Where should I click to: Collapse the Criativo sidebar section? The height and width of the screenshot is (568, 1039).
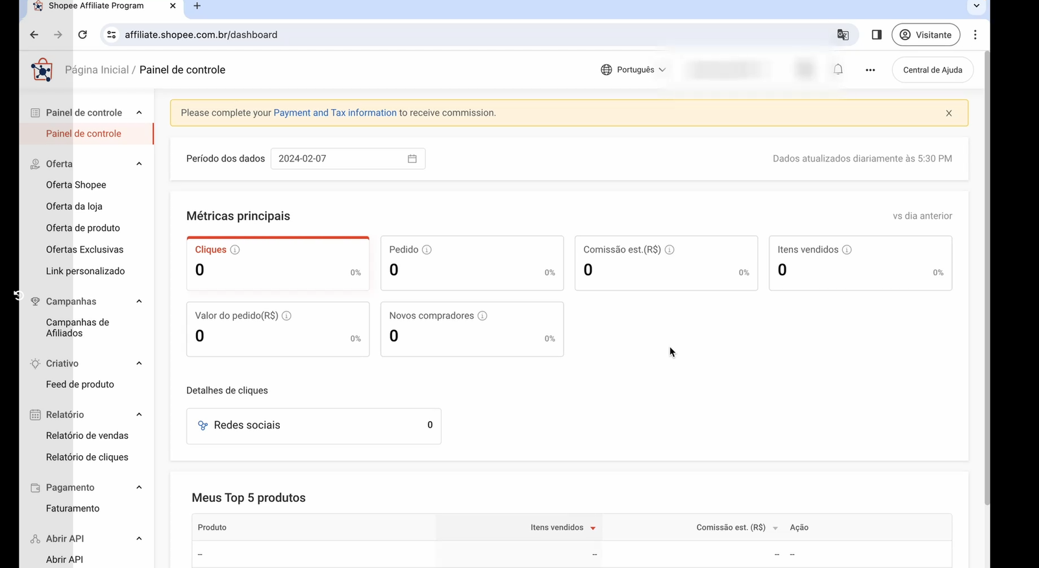pos(139,364)
